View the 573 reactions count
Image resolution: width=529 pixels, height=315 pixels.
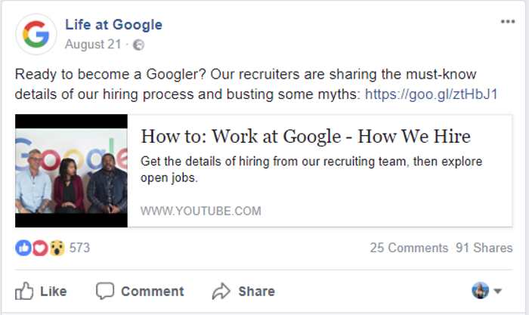point(79,248)
